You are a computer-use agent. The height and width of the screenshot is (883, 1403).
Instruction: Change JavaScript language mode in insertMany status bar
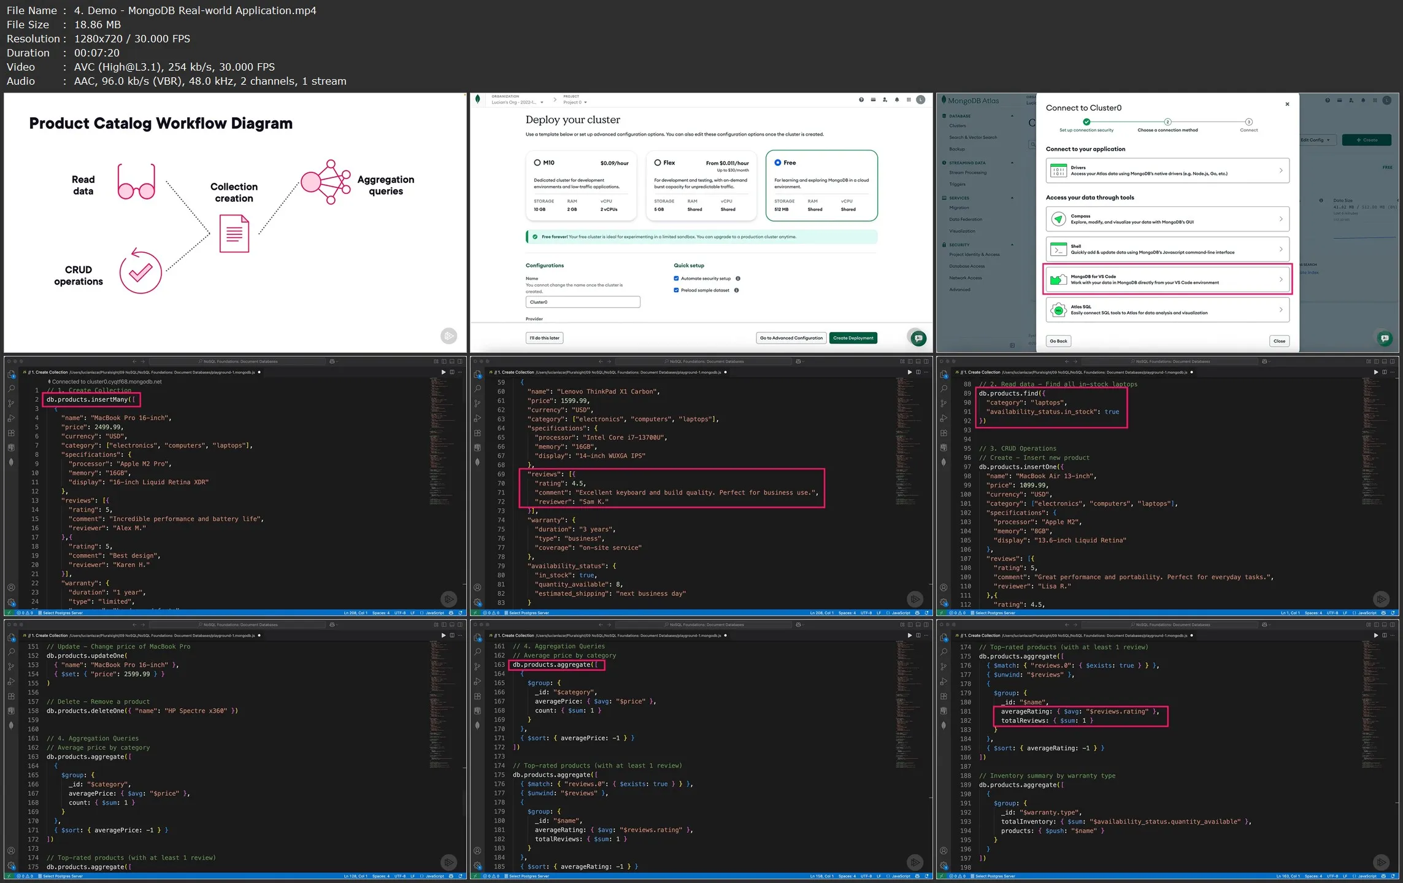434,612
